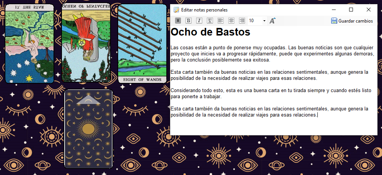Maximize the Editar notas personales window

pyautogui.click(x=351, y=10)
